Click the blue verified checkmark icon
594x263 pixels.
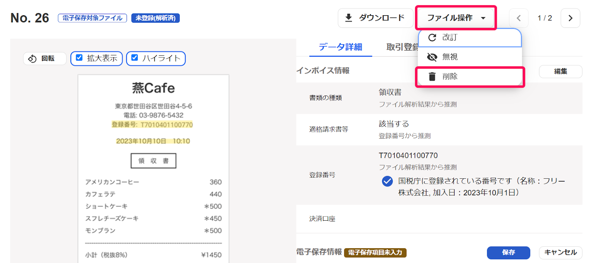coord(387,181)
